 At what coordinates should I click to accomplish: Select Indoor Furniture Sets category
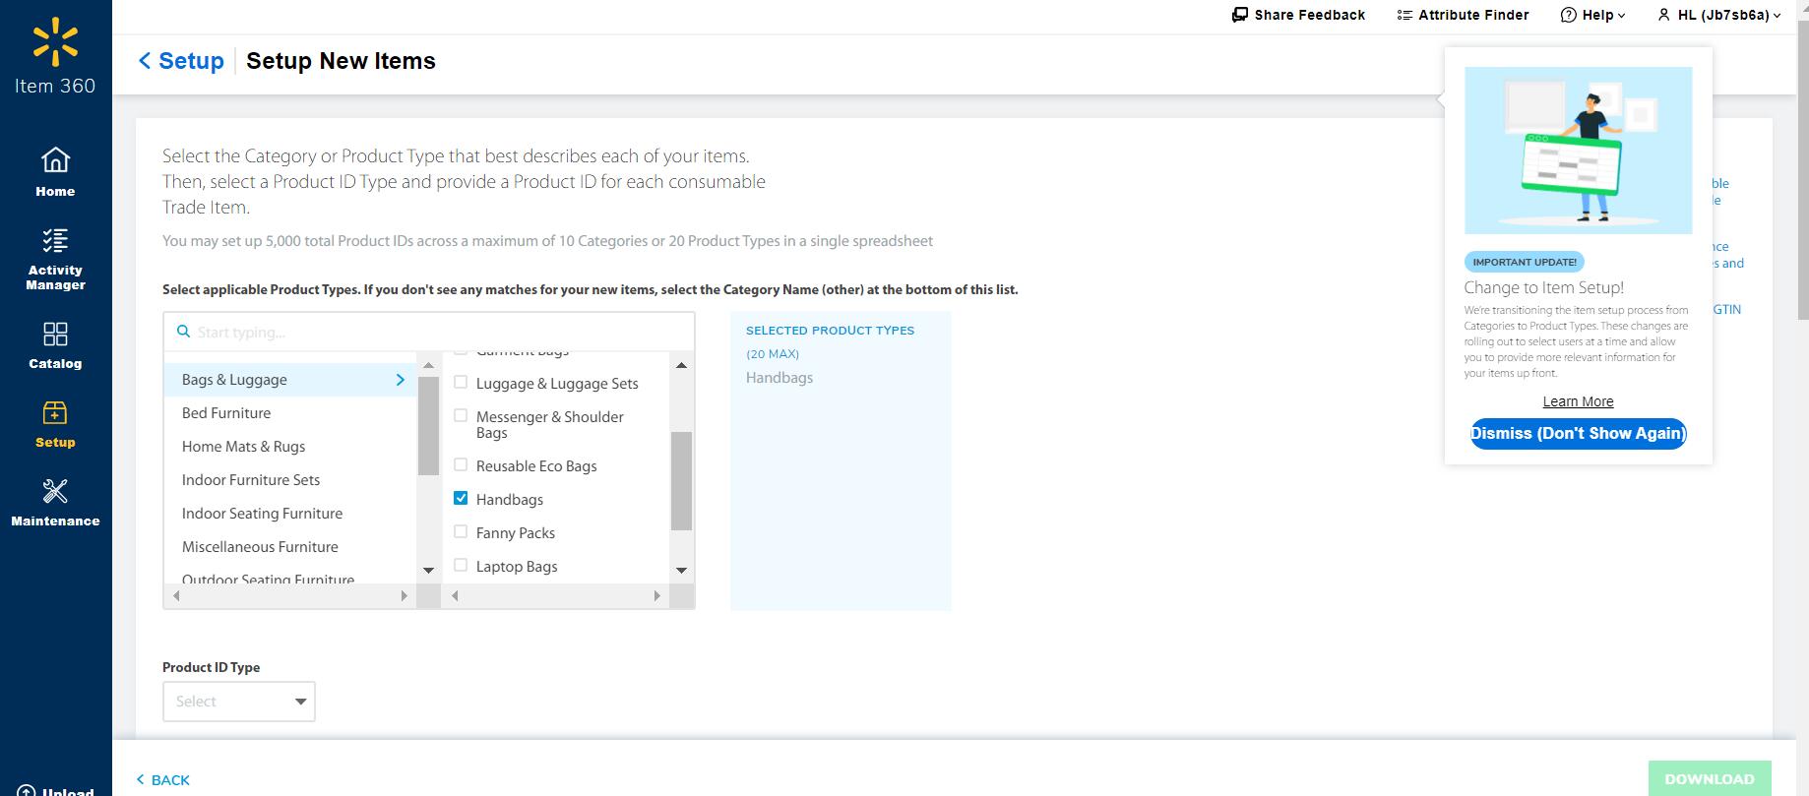click(x=251, y=480)
